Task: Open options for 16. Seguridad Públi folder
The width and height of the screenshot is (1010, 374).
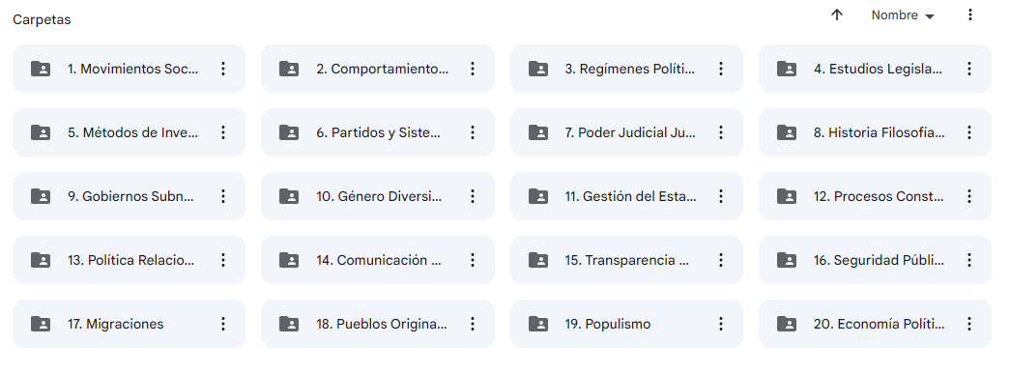Action: coord(969,260)
